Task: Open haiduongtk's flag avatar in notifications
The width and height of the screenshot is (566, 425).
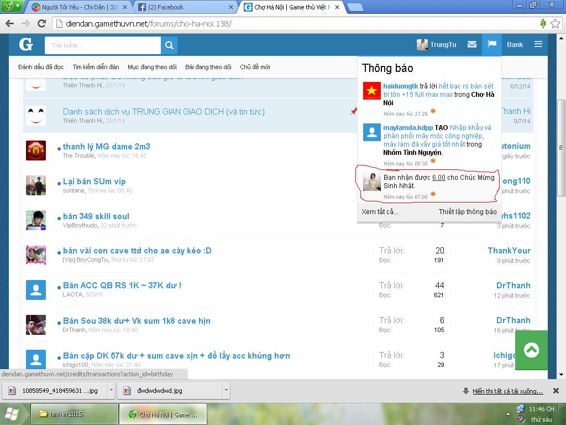Action: (x=372, y=90)
